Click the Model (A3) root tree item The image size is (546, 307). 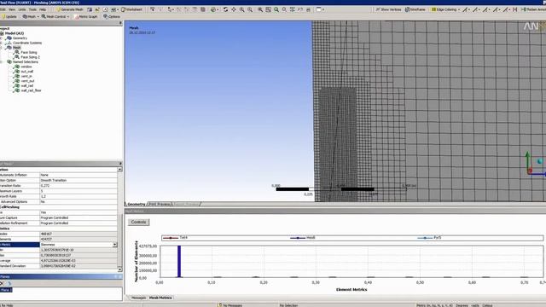point(15,33)
